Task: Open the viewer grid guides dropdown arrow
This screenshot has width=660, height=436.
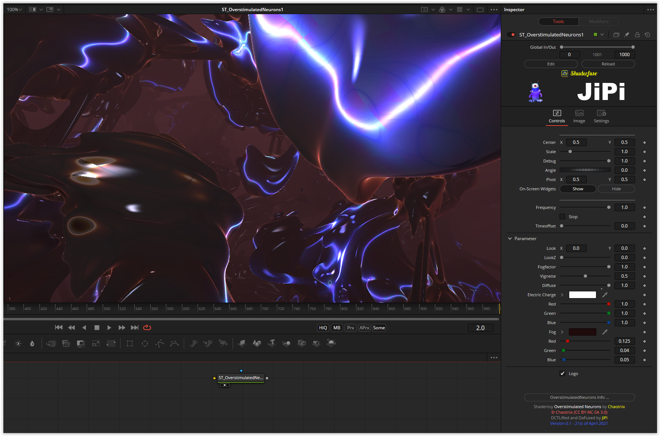Action: pyautogui.click(x=468, y=10)
